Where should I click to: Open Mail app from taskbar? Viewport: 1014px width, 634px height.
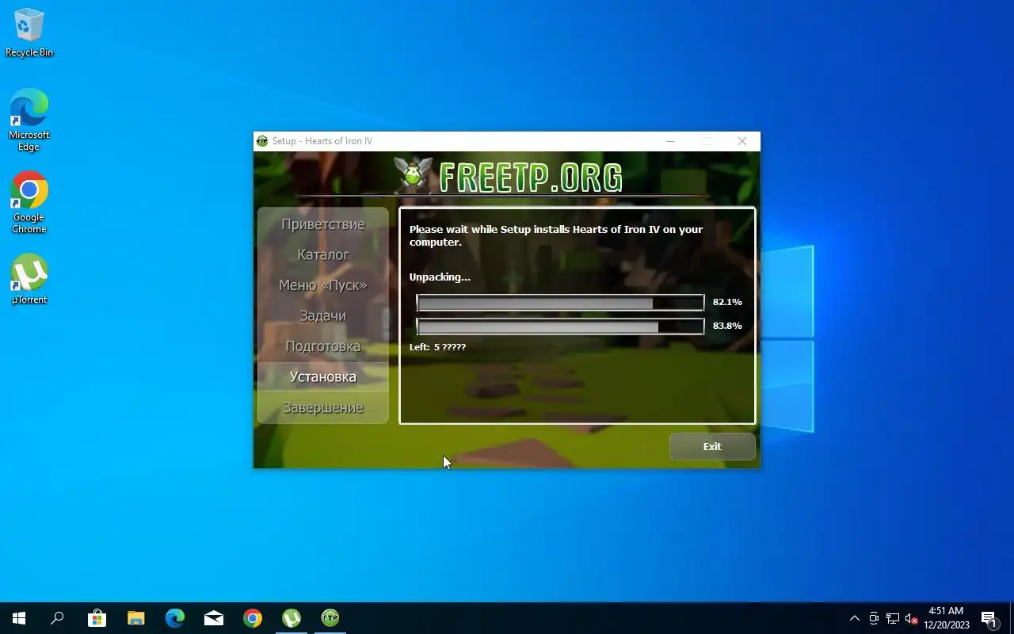tap(213, 618)
